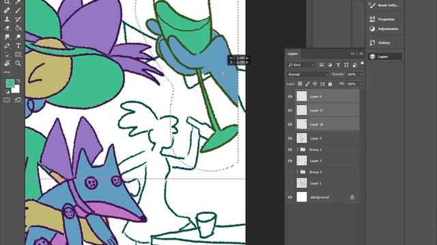Change the screen mode

(x=18, y=100)
